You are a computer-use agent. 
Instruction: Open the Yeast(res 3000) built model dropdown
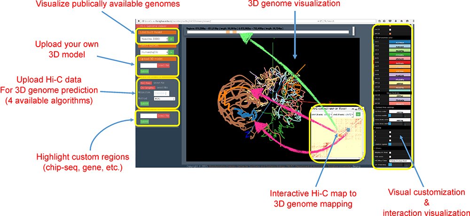point(153,40)
